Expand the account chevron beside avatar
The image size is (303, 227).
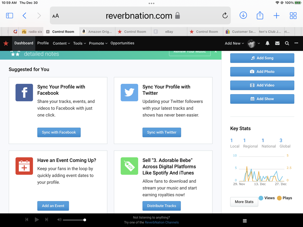[259, 43]
